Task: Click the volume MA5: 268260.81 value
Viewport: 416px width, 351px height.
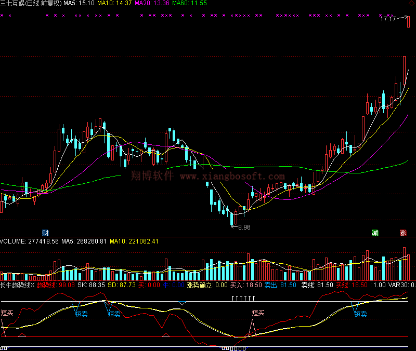Action: click(x=84, y=241)
